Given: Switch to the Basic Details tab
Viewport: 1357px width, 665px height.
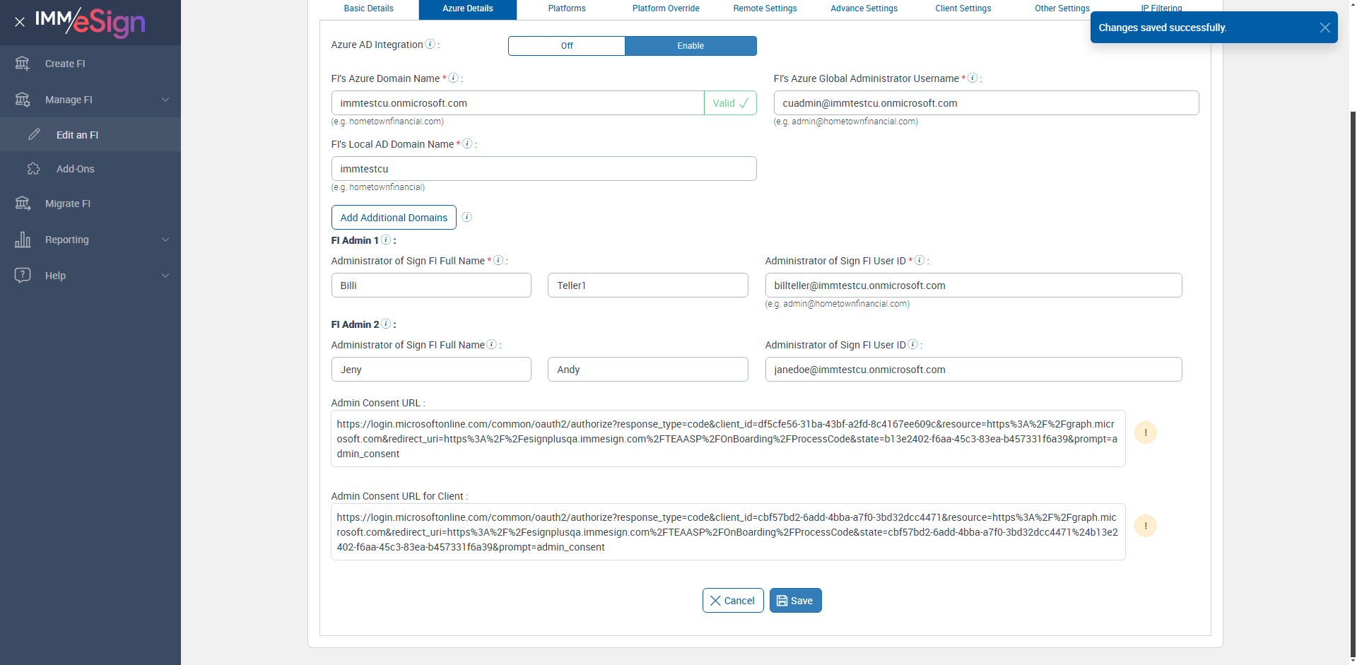Looking at the screenshot, I should [369, 9].
